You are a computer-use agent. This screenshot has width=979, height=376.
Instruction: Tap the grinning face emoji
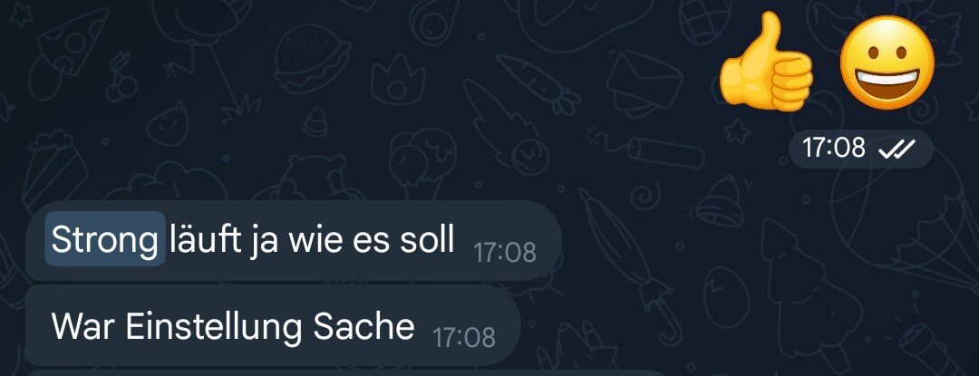point(887,63)
